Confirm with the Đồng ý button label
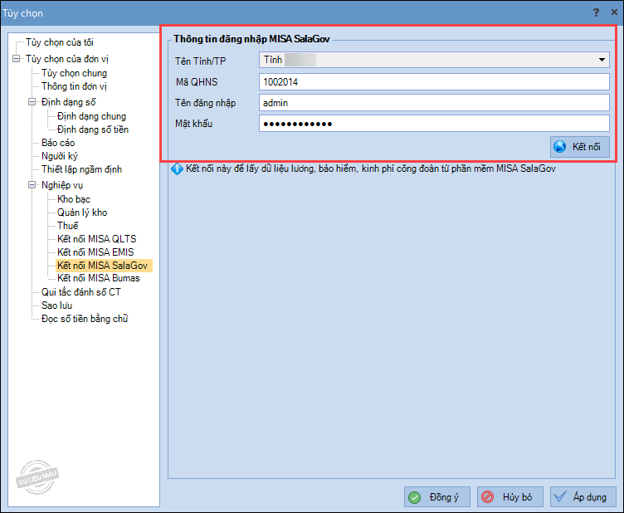Viewport: 624px width, 513px height. click(444, 497)
